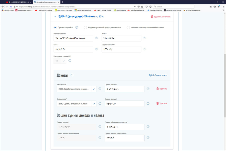Open help beside Сумма налога исчисленная
The height and width of the screenshot is (151, 226).
pos(100,137)
